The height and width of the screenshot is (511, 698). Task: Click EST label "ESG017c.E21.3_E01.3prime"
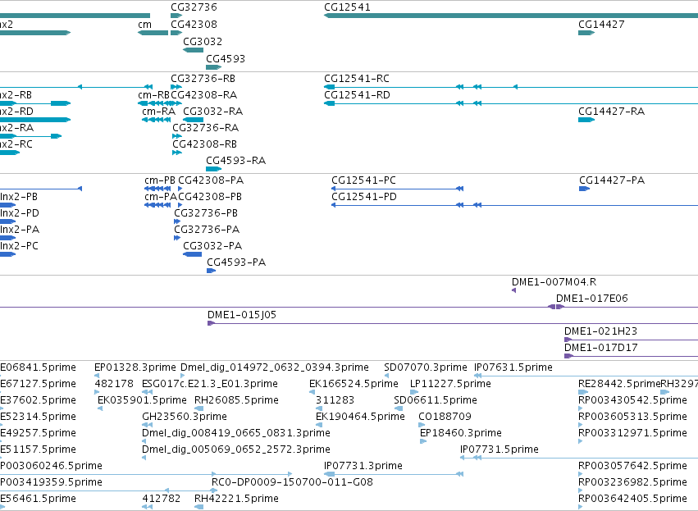click(x=210, y=384)
